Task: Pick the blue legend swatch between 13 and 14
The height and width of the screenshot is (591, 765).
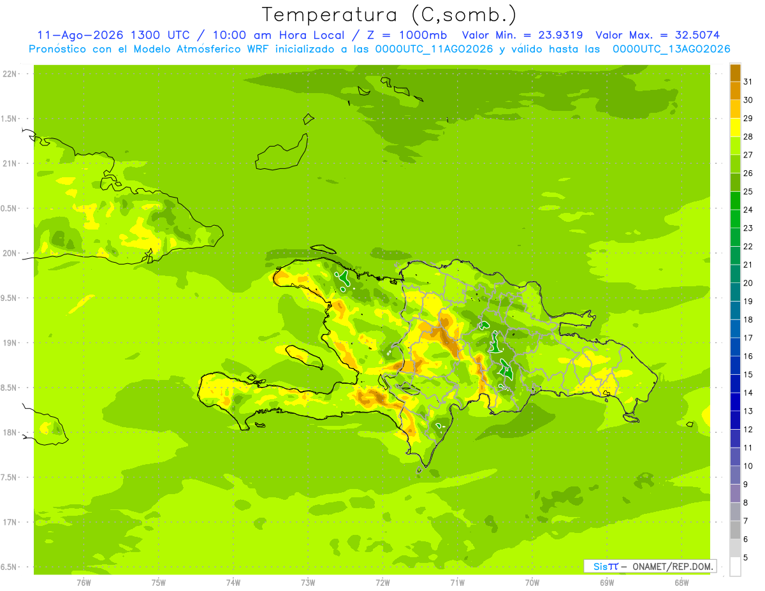Action: (735, 402)
